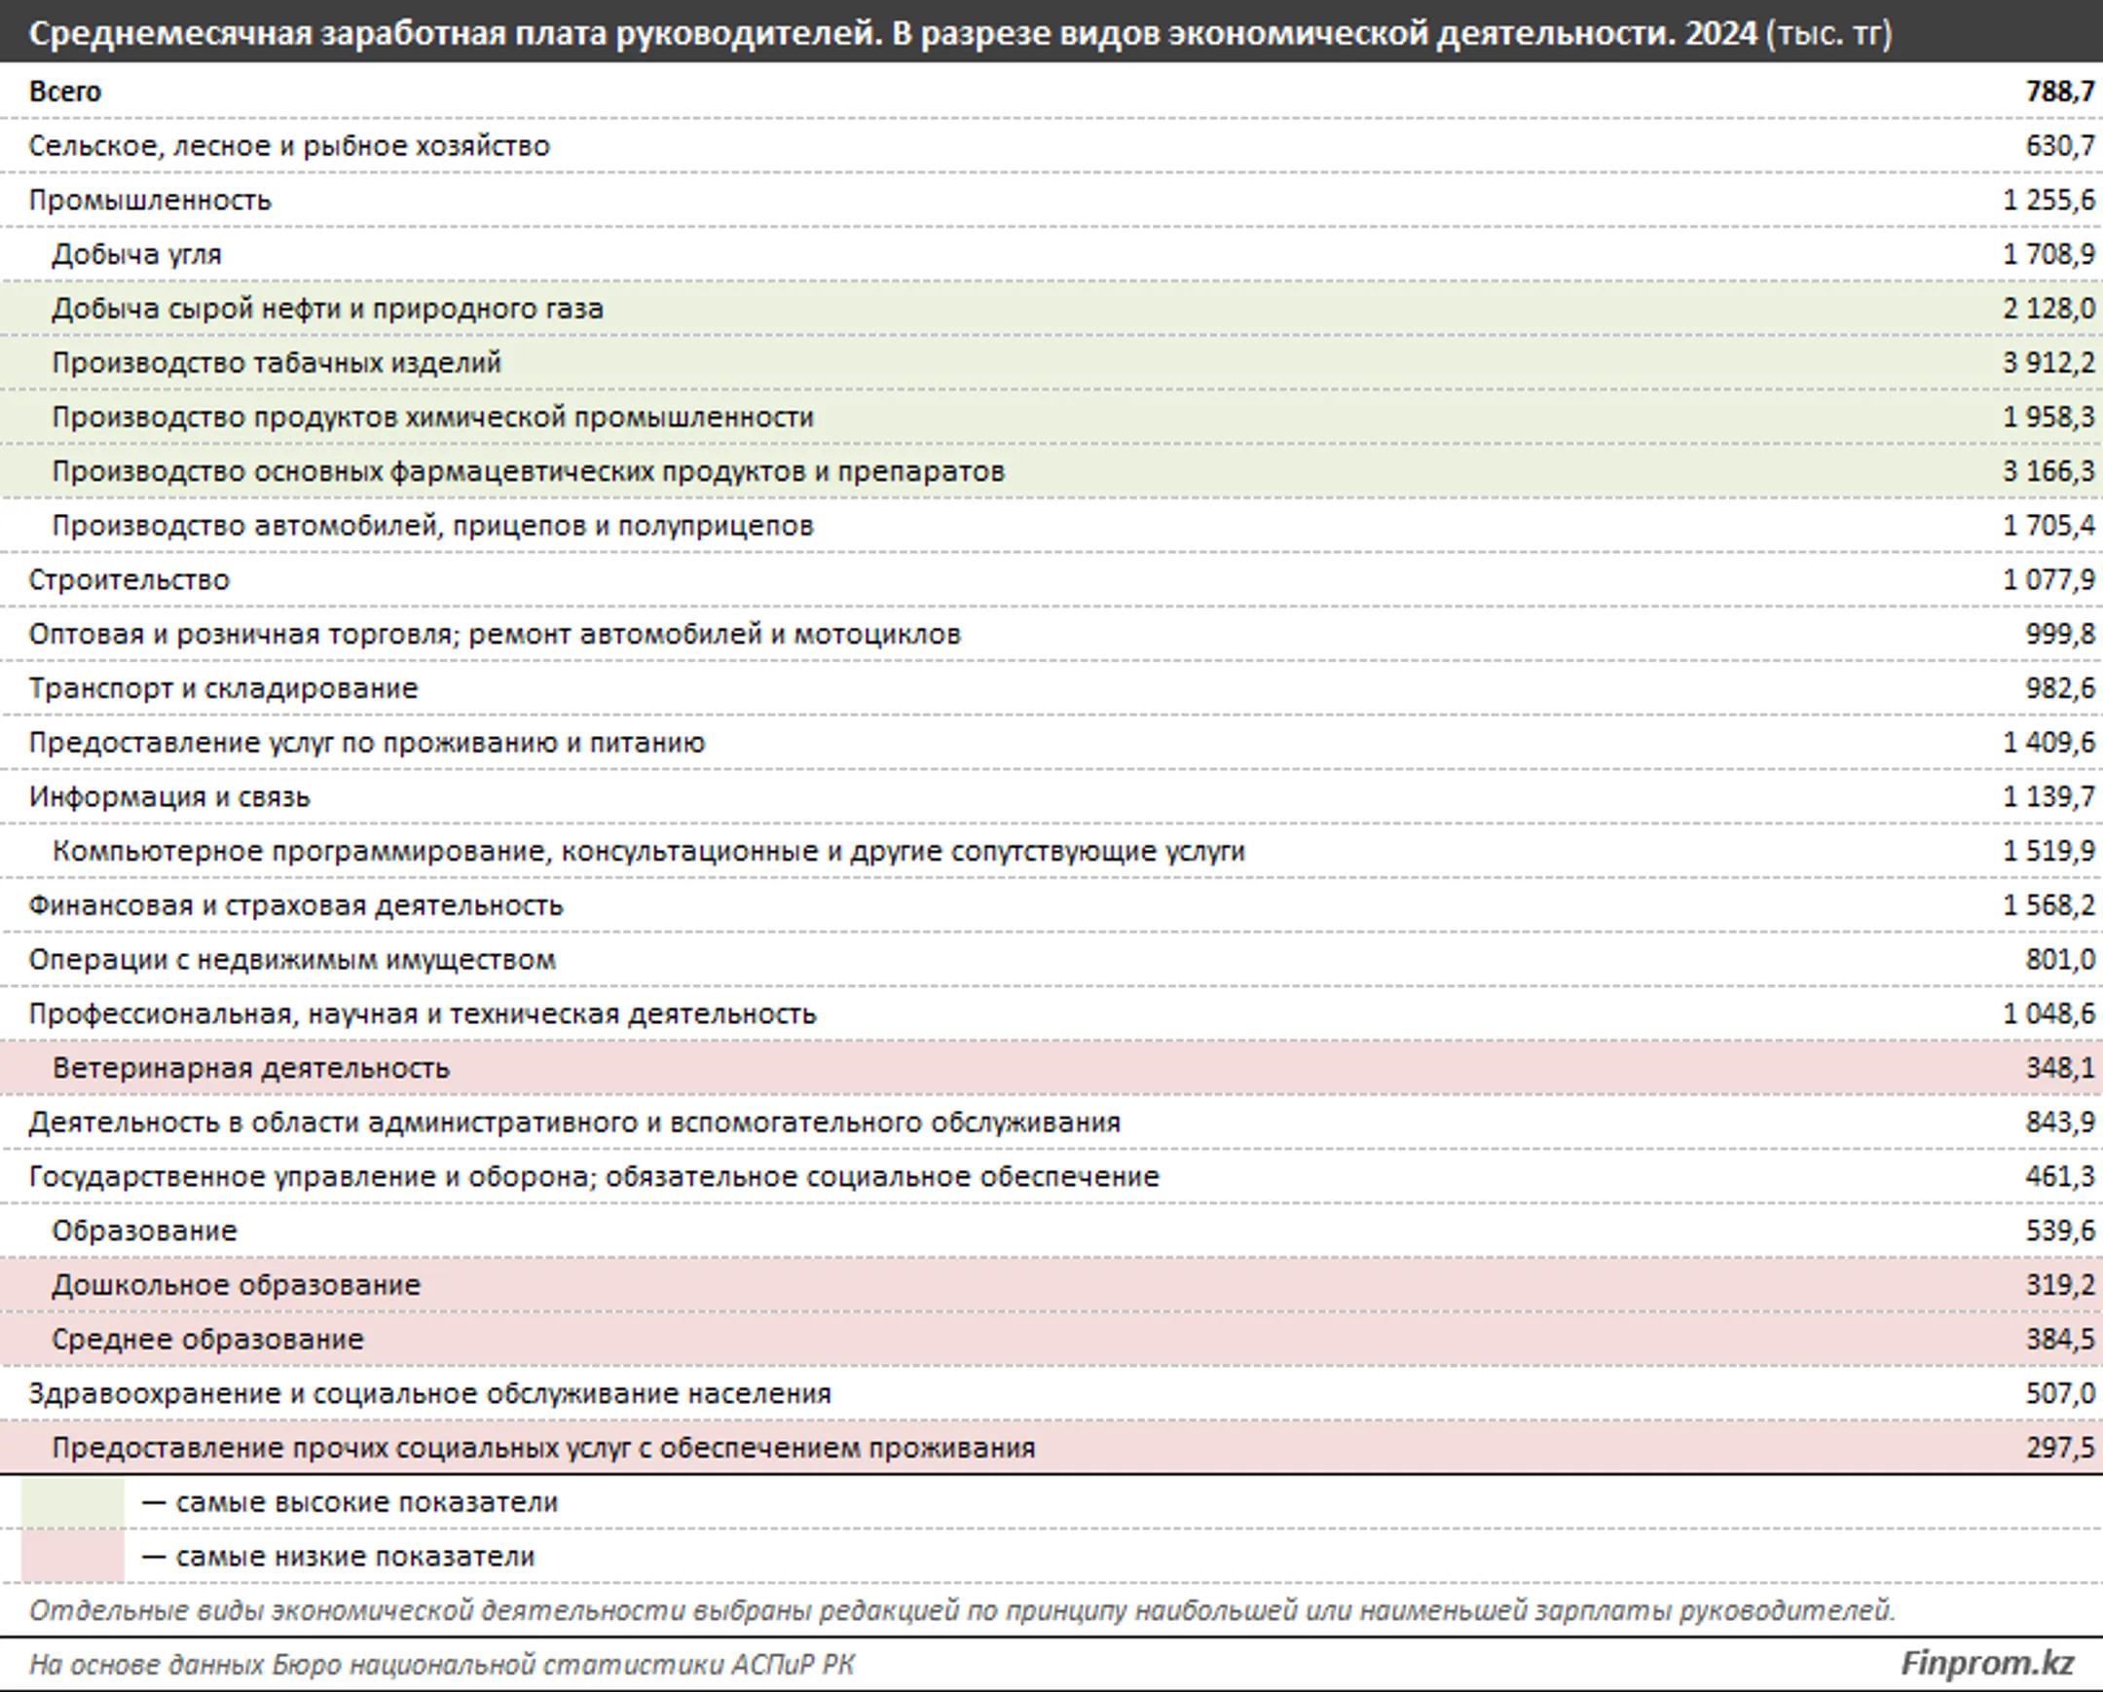Select 'Добыча сырой нефти и природного газа' row
This screenshot has height=1692, width=2103.
click(327, 310)
